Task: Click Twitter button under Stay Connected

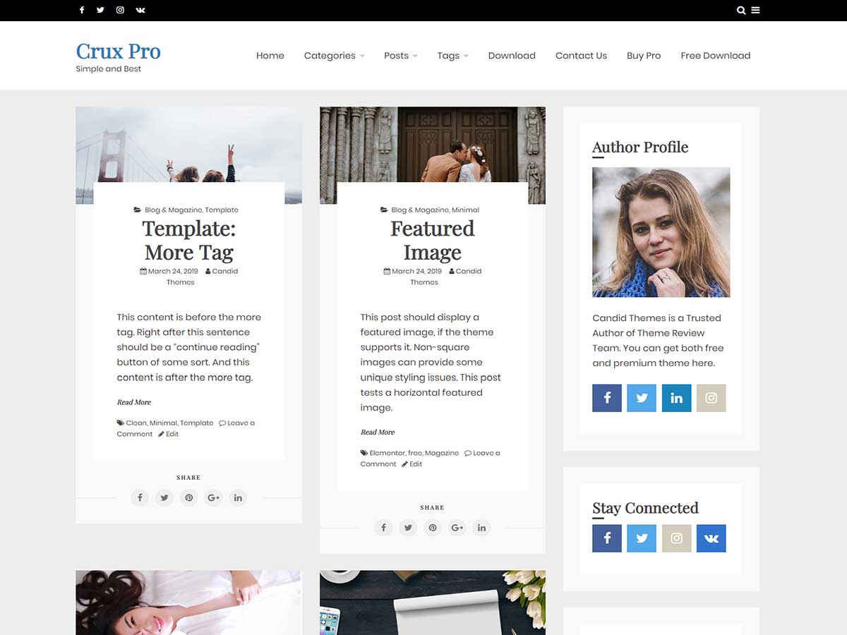Action: click(642, 538)
